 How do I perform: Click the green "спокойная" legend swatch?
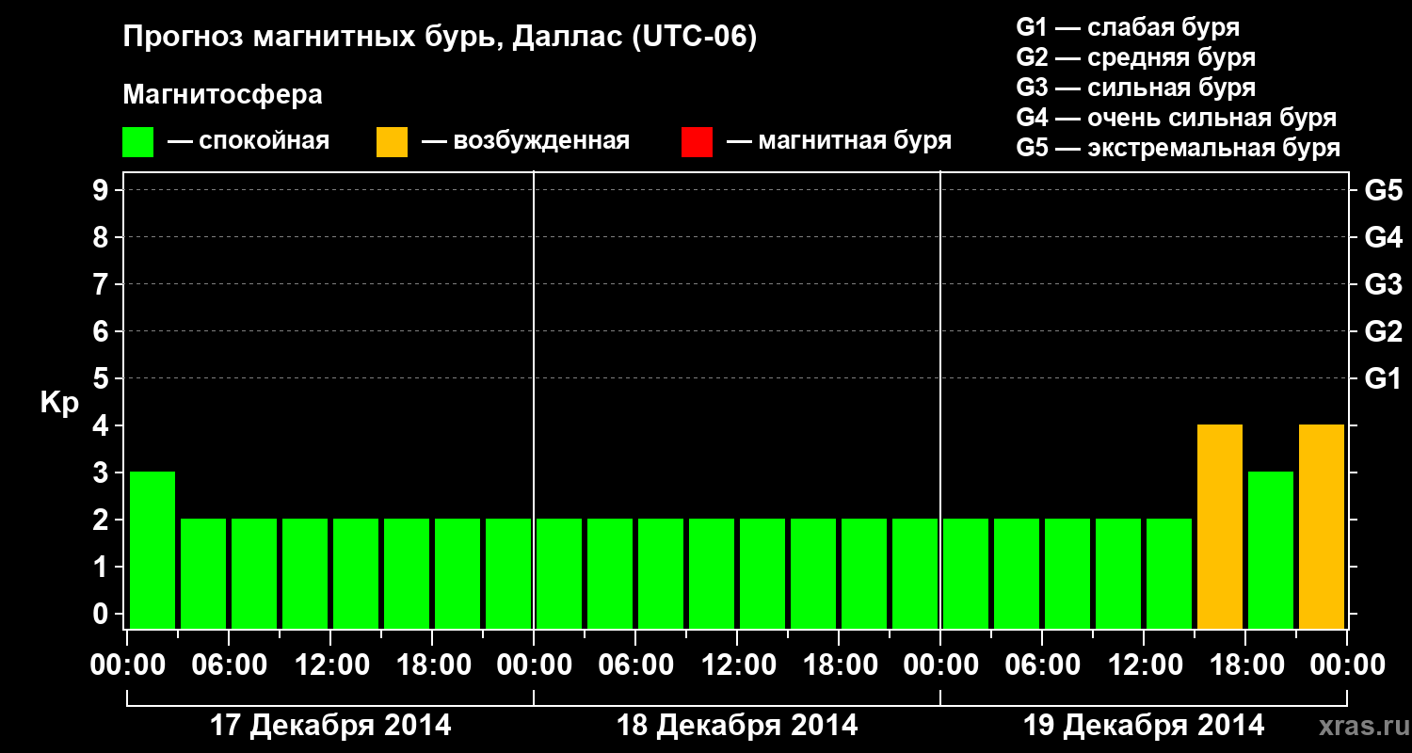pos(137,142)
